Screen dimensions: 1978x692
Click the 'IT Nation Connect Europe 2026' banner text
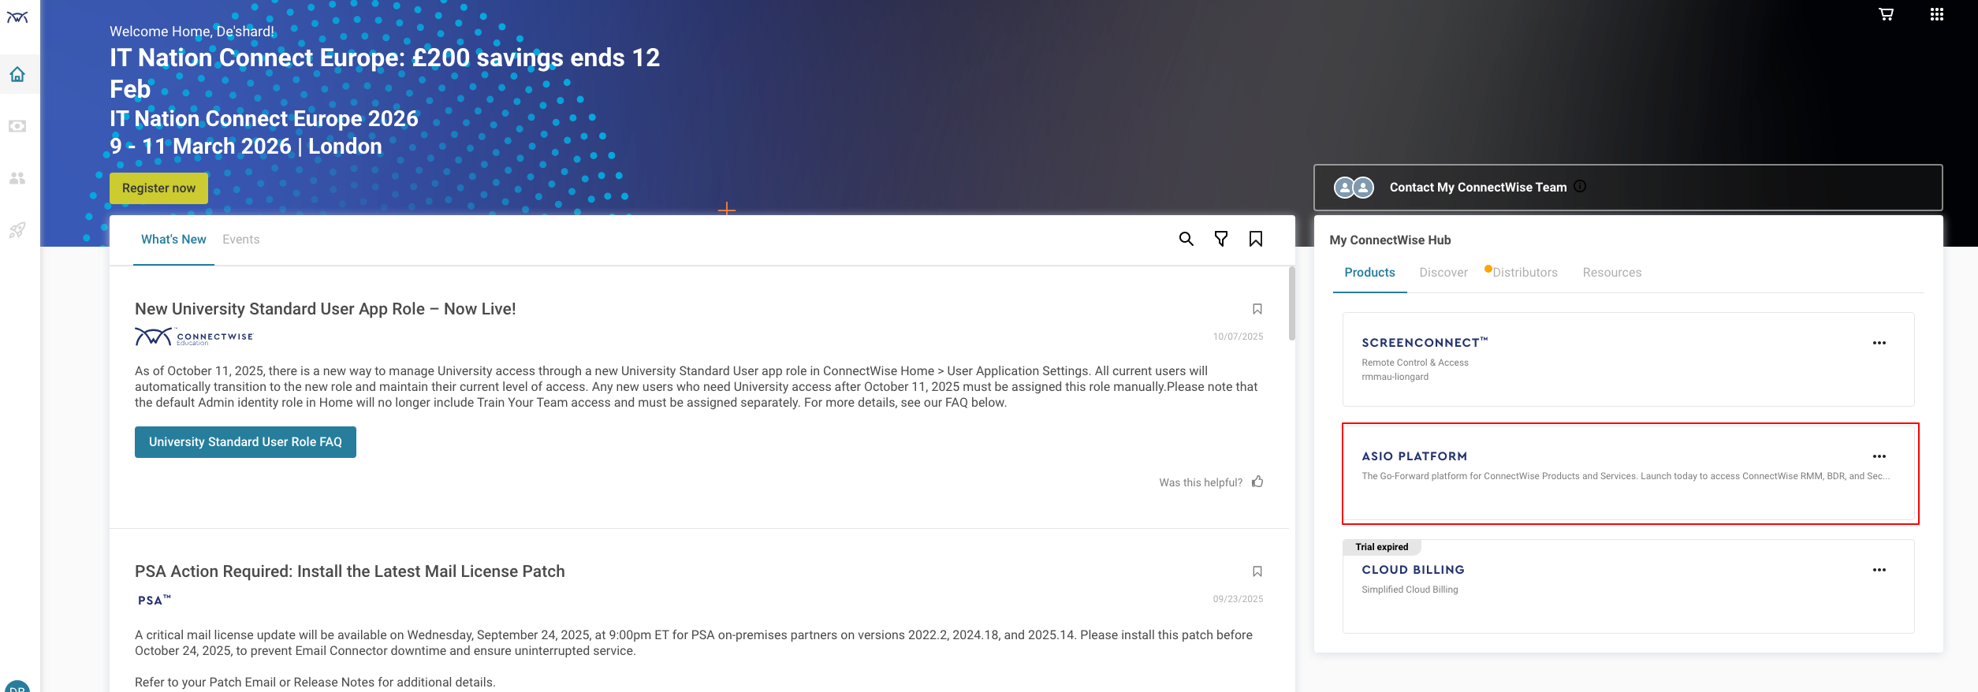click(x=263, y=118)
